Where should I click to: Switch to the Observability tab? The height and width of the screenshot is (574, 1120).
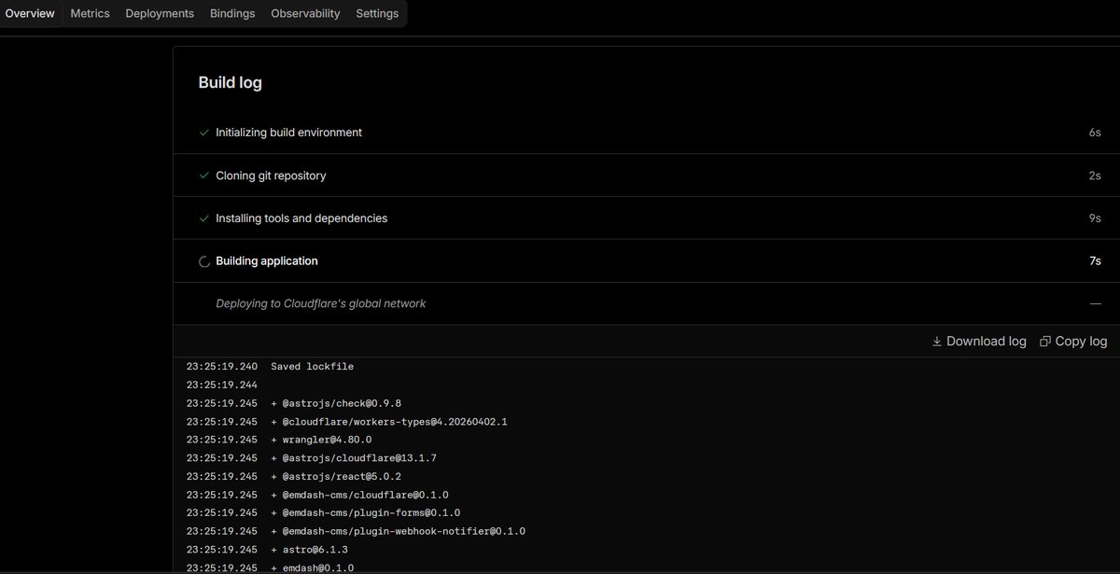pyautogui.click(x=305, y=14)
